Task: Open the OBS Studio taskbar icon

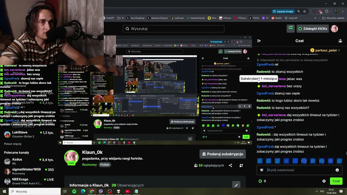Action: pos(110,191)
